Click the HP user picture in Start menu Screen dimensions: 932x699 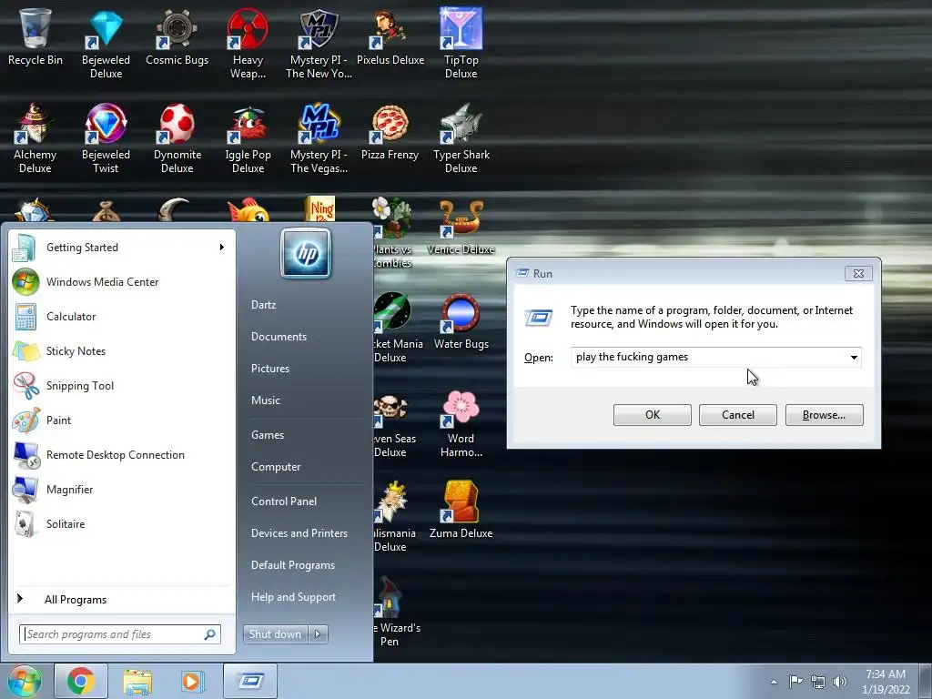coord(306,254)
